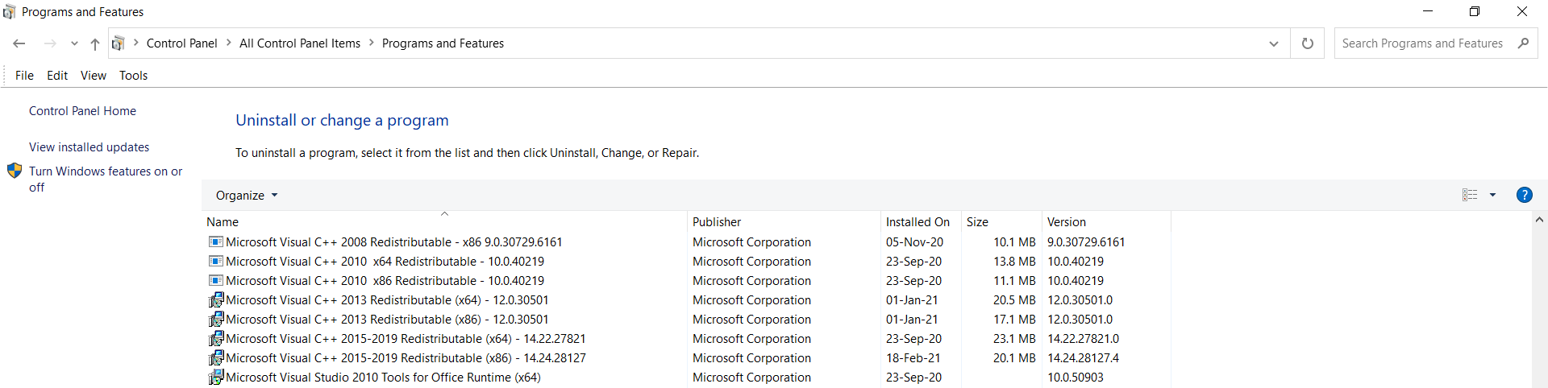This screenshot has height=388, width=1548.
Task: Open the recent locations dropdown arrow
Action: (74, 43)
